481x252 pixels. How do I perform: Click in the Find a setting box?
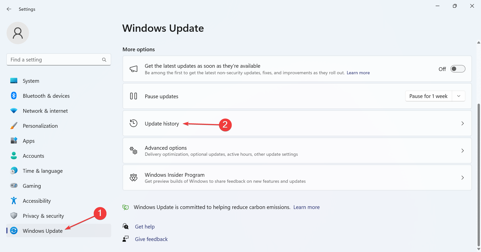(x=55, y=60)
